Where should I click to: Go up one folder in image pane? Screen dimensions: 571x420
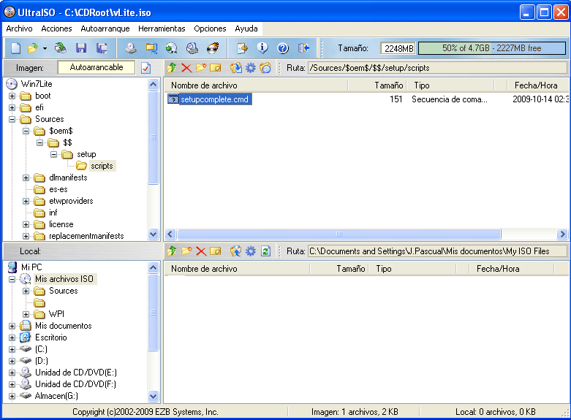click(x=172, y=68)
